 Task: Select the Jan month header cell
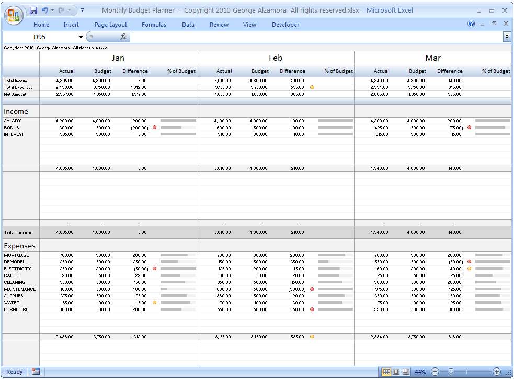click(118, 58)
